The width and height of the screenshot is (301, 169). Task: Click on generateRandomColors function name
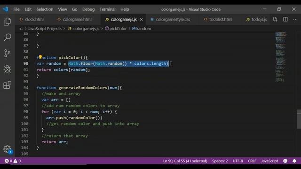coord(83,88)
